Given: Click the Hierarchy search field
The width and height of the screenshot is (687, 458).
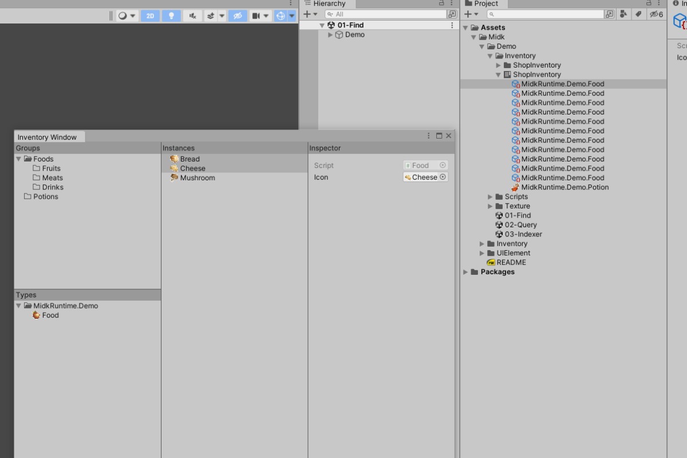Looking at the screenshot, I should [x=386, y=14].
